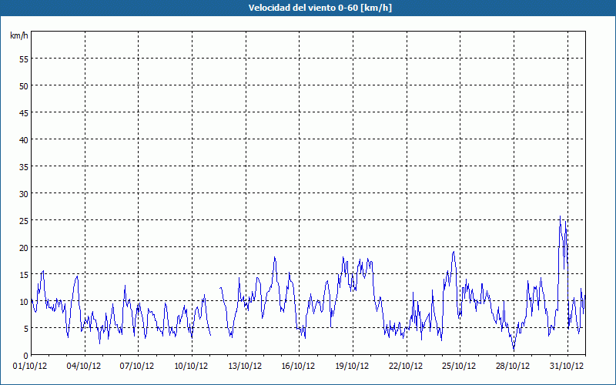This screenshot has height=385, width=616.
Task: Click the date label '13/10/12'
Action: [x=245, y=366]
